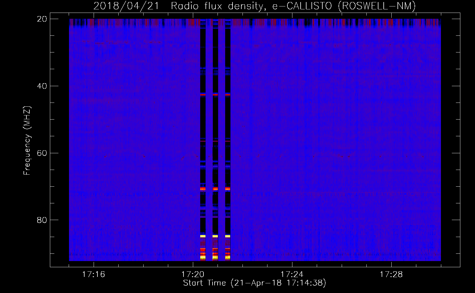The height and width of the screenshot is (293, 475).
Task: Select the 17:20 time tick label
Action: (193, 274)
